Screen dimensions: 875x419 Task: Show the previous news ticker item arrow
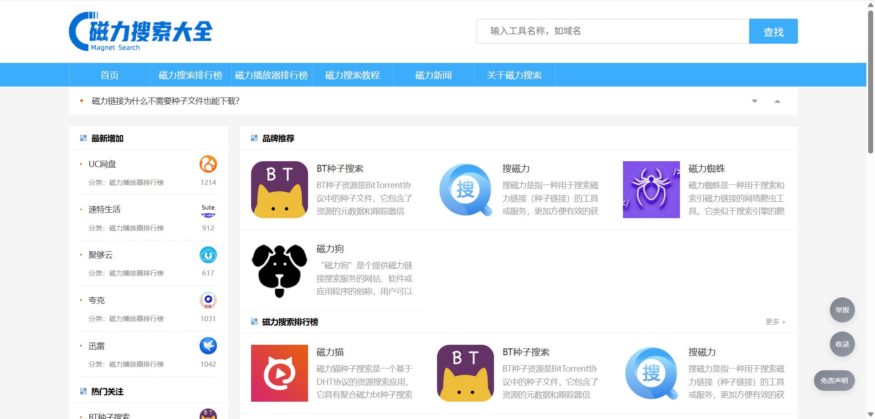pos(777,101)
